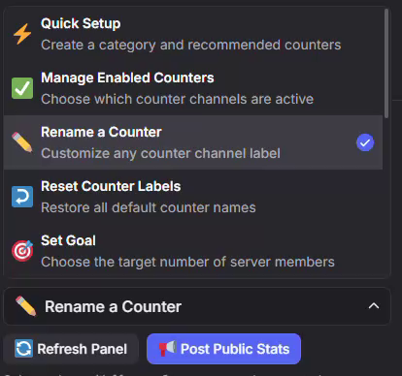Click the blue return-arrow Reset Counter Labels icon
Image resolution: width=402 pixels, height=376 pixels.
(x=22, y=197)
